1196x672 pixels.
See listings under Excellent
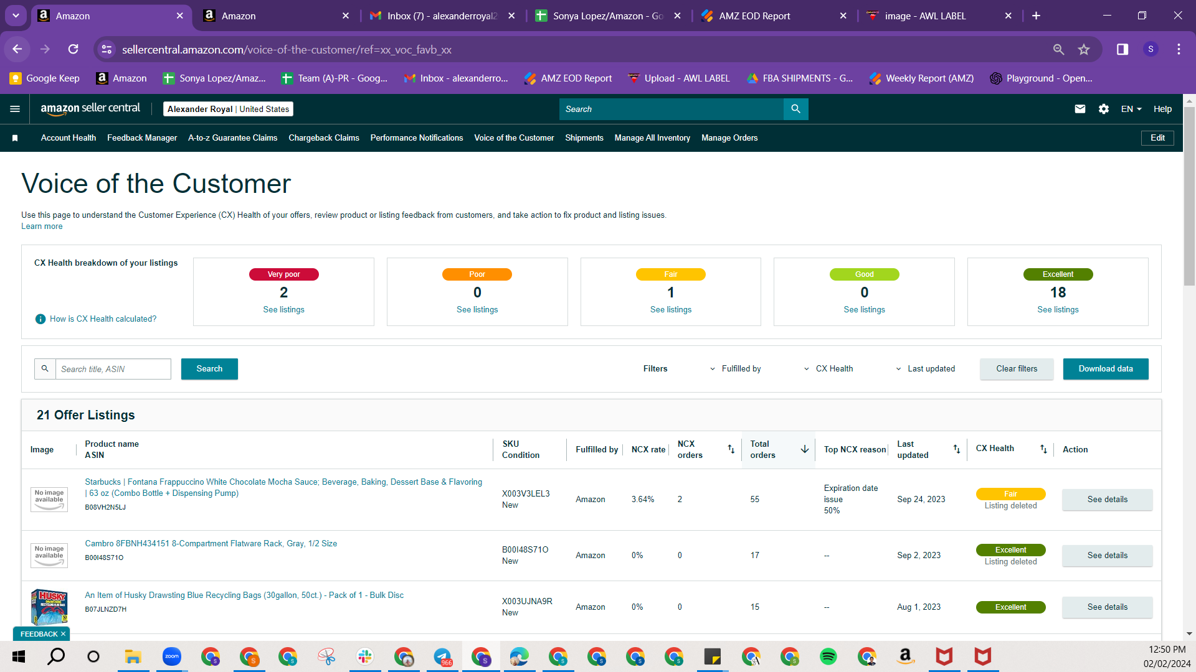coord(1058,310)
